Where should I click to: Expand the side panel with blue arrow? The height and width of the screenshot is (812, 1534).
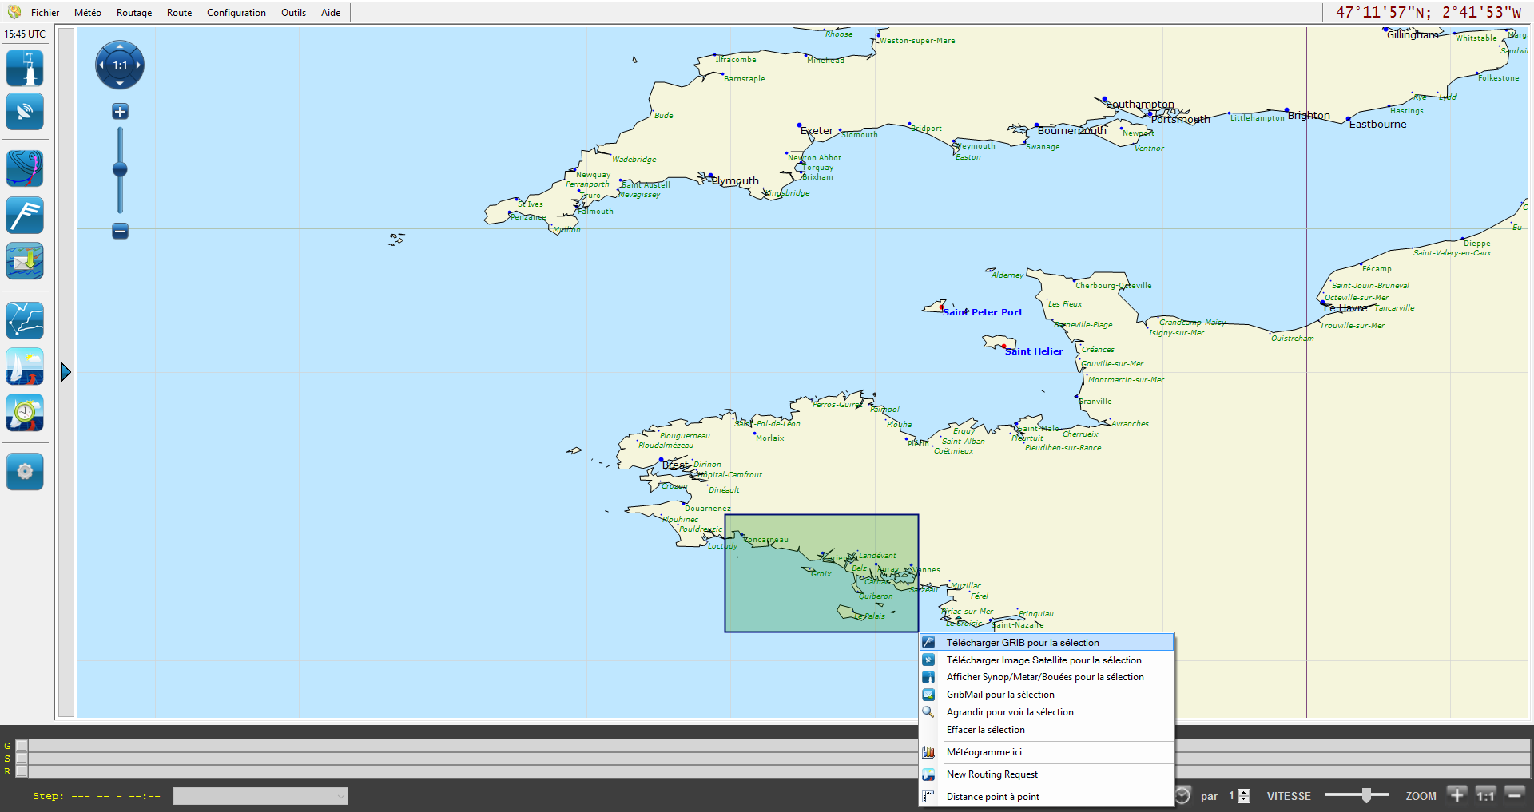[66, 372]
